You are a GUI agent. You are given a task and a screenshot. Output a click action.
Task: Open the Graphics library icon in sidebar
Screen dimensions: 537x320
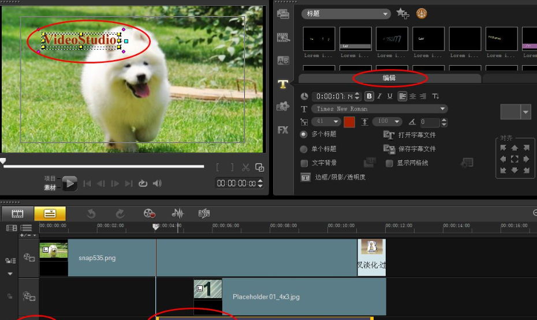click(x=283, y=107)
